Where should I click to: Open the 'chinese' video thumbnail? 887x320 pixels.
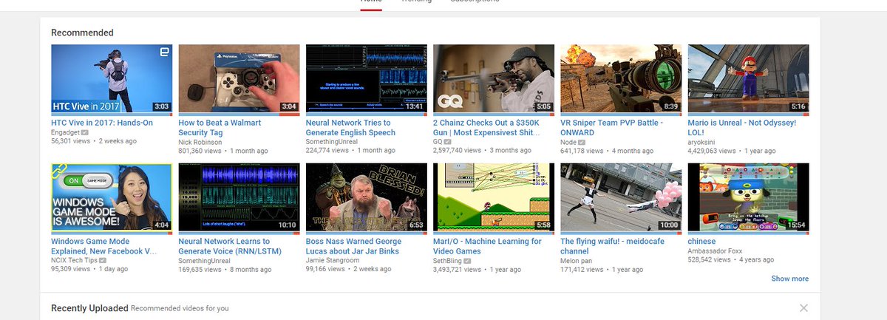748,197
